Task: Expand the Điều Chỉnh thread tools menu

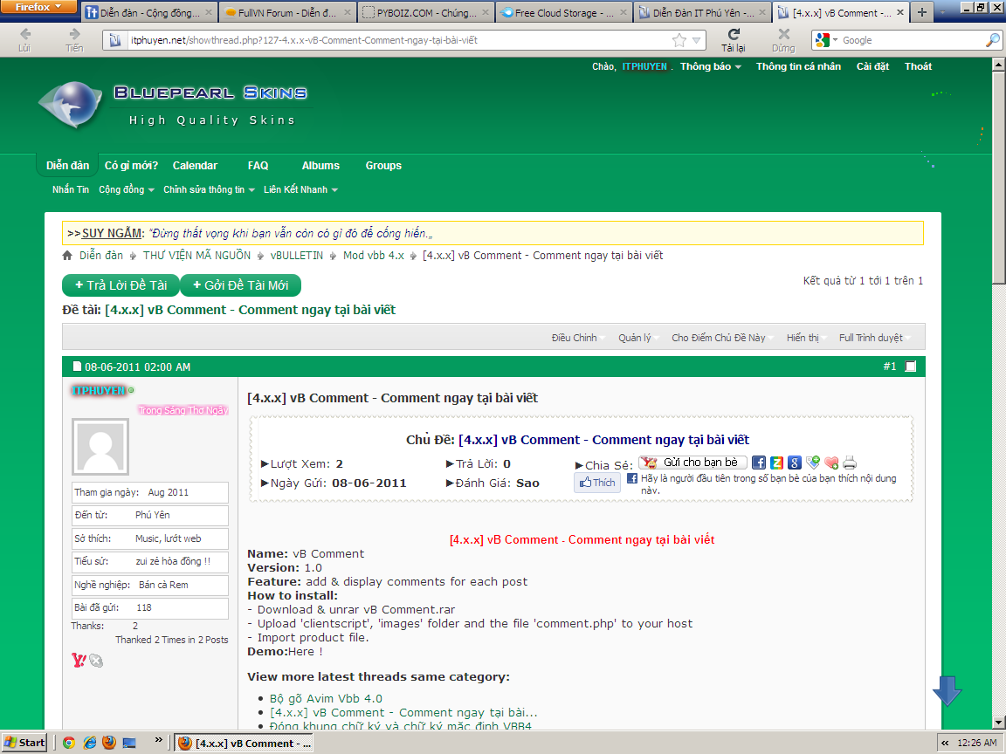Action: click(x=575, y=338)
